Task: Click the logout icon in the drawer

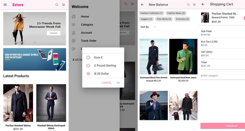Action: click(73, 49)
